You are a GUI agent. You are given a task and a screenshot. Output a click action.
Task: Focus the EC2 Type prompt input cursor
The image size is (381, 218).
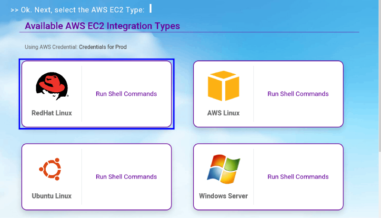(150, 9)
